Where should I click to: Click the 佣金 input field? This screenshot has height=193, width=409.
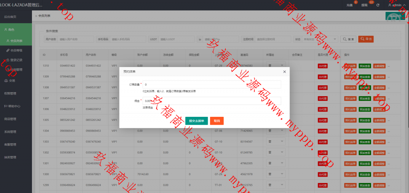coord(212,101)
